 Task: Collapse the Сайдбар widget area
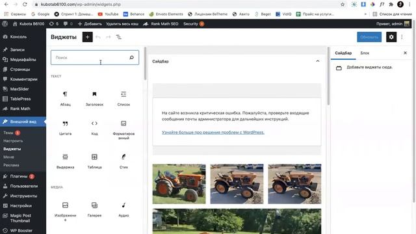[318, 61]
